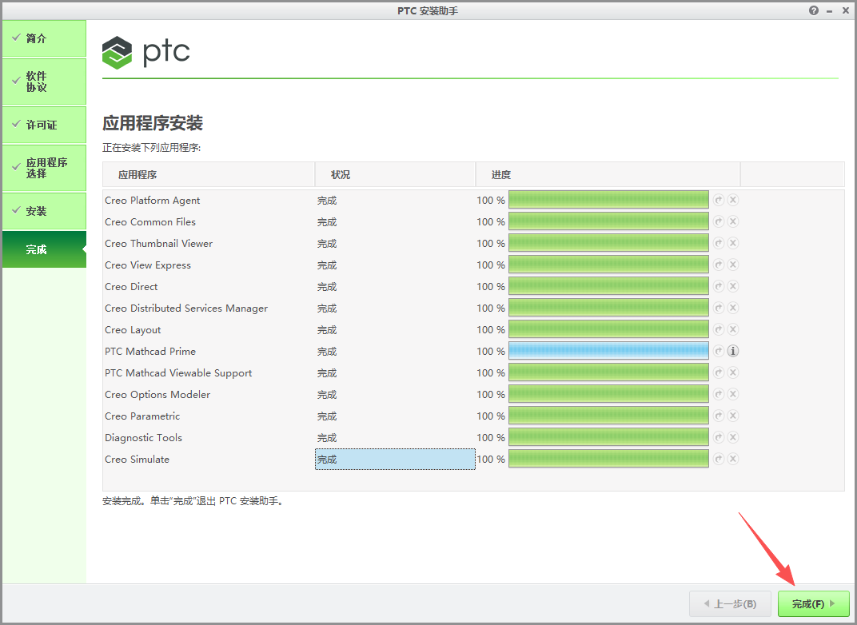Select the 应用程序选择 step in the sidebar
857x625 pixels.
pos(44,168)
